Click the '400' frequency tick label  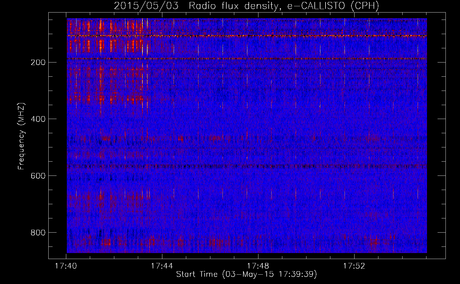pos(38,119)
